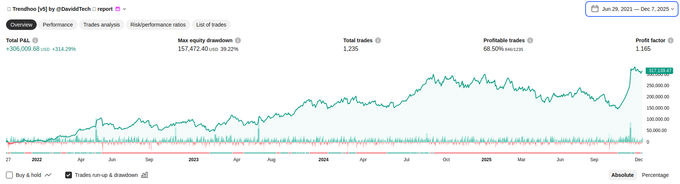
Task: Click the 317,139.47 equity price label
Action: coord(659,71)
